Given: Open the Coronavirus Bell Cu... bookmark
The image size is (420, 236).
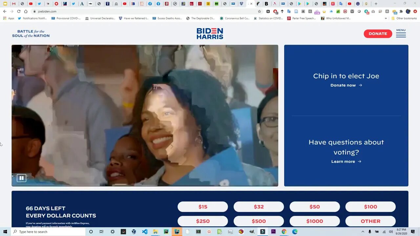Looking at the screenshot, I should tap(235, 18).
